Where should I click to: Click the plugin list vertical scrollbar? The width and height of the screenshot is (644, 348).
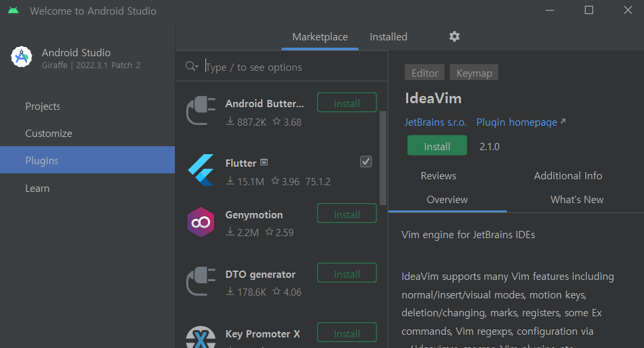(x=383, y=158)
